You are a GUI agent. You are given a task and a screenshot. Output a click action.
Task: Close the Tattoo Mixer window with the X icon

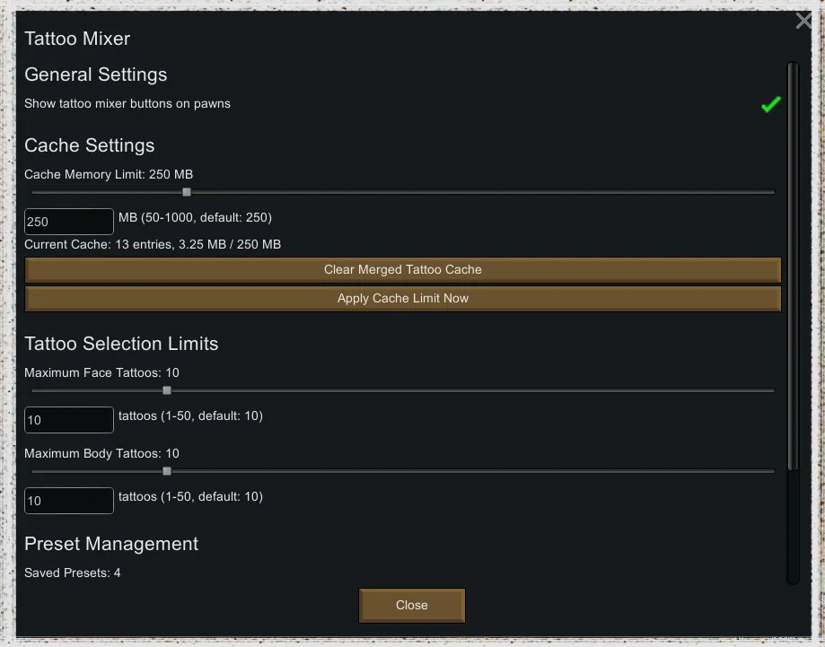click(803, 21)
